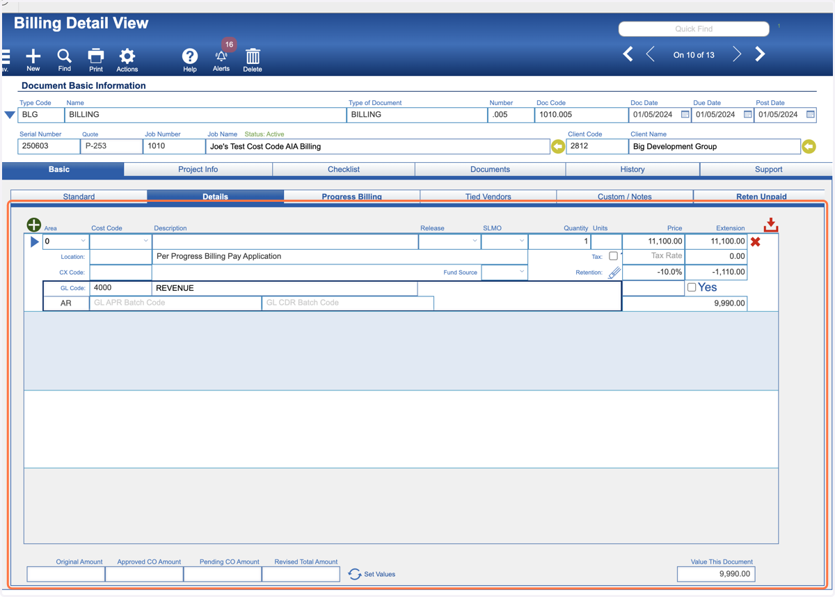The image size is (835, 597).
Task: Click the Print icon
Action: (x=96, y=56)
